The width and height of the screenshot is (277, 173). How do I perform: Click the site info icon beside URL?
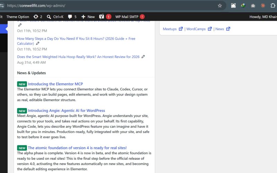click(x=2, y=6)
